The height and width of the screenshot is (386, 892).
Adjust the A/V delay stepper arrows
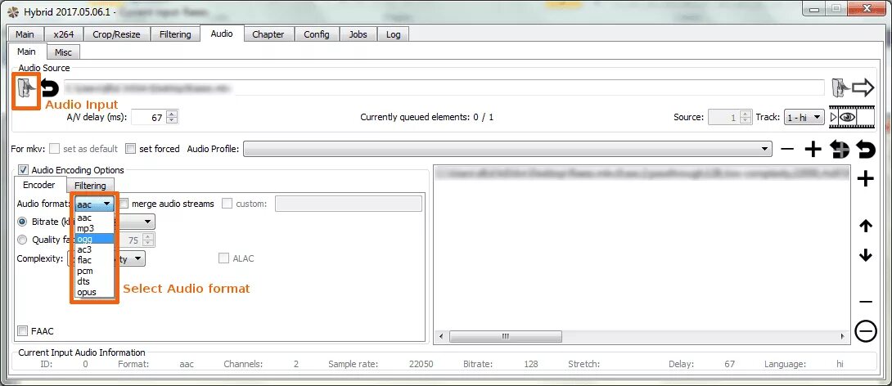click(x=173, y=118)
